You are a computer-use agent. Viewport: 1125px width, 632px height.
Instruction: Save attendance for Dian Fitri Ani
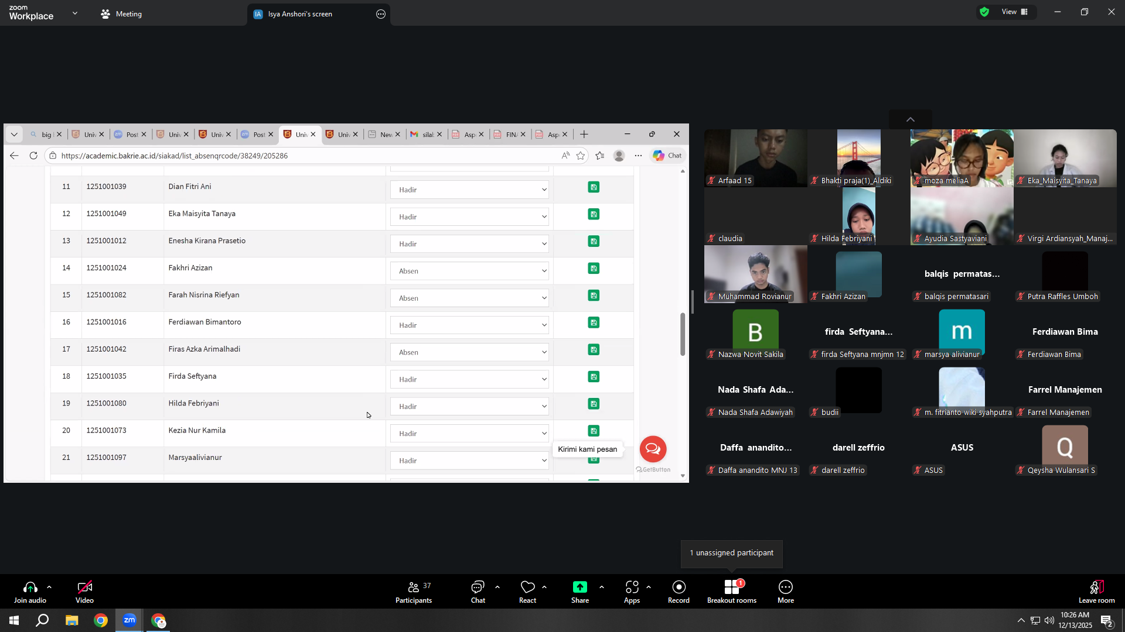(594, 187)
